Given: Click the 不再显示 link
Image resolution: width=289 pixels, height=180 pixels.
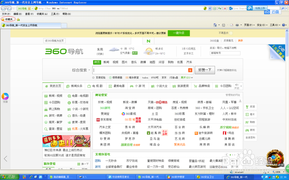Looking at the screenshot, I should point(223,33).
